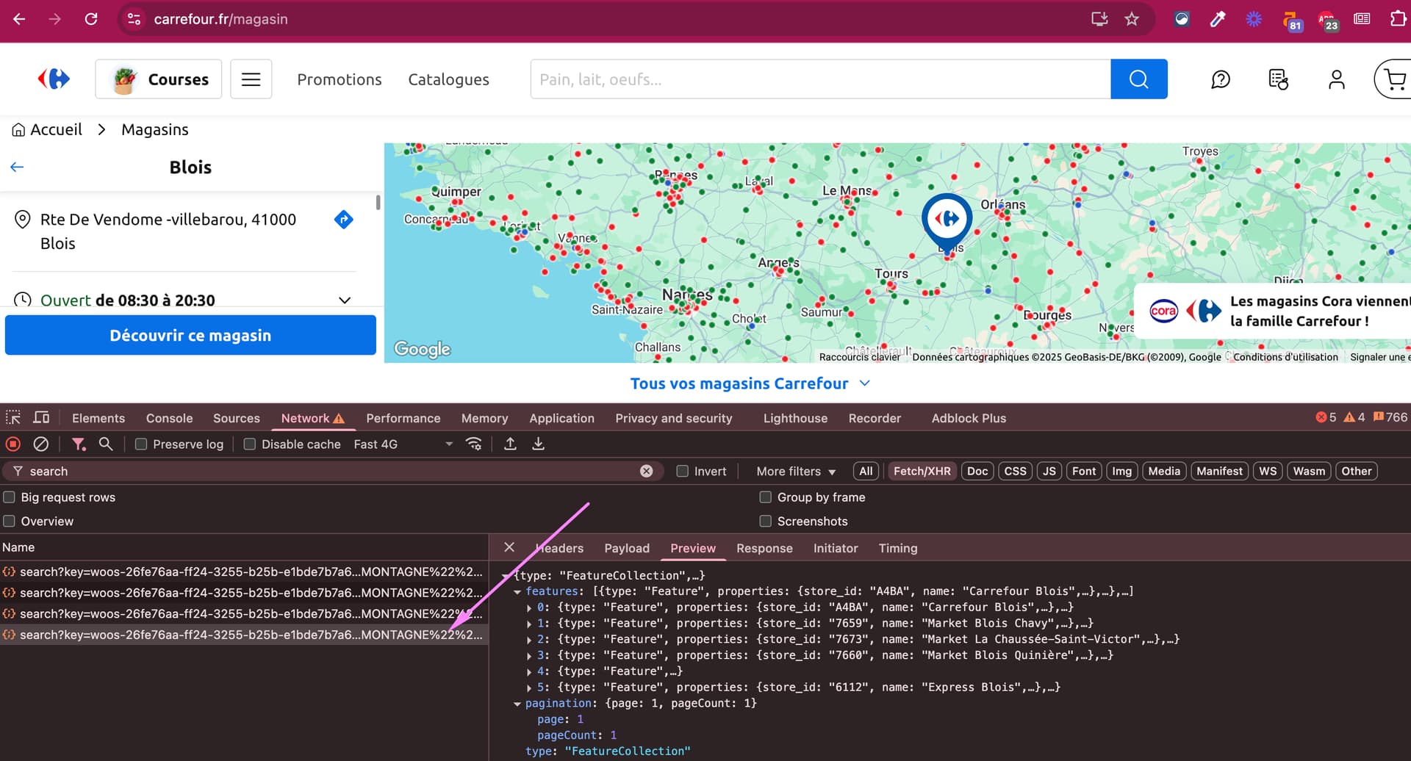Viewport: 1411px width, 761px height.
Task: Collapse the features array
Action: point(517,592)
